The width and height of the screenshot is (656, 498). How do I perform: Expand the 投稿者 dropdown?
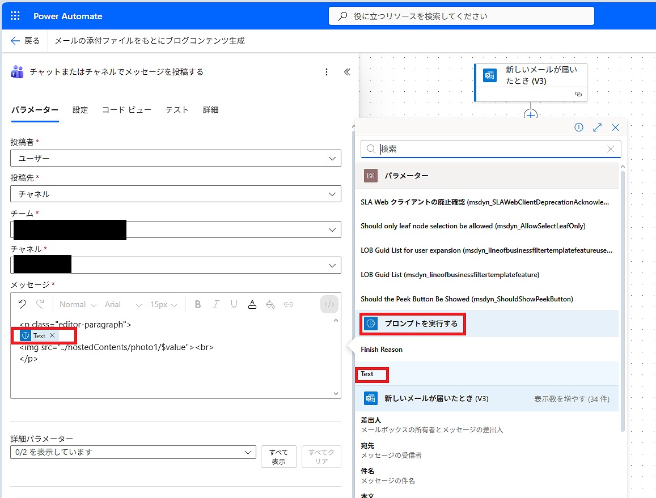176,159
